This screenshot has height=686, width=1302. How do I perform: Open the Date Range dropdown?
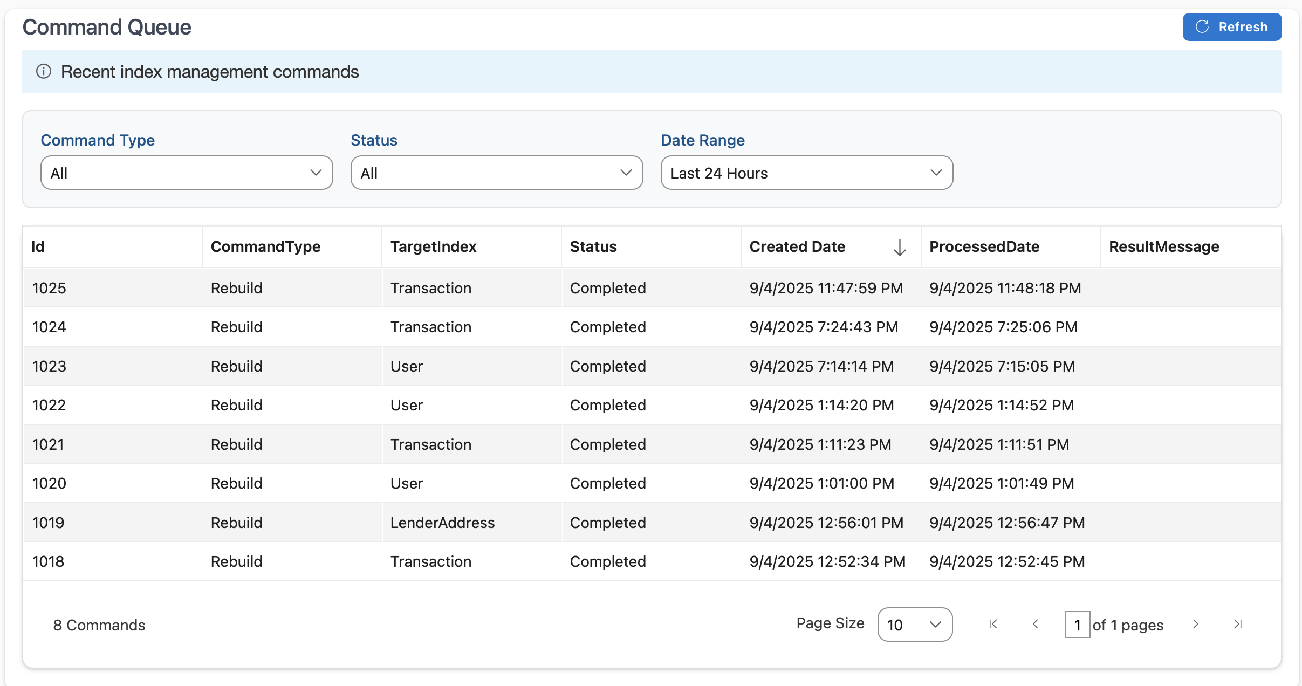pyautogui.click(x=806, y=173)
